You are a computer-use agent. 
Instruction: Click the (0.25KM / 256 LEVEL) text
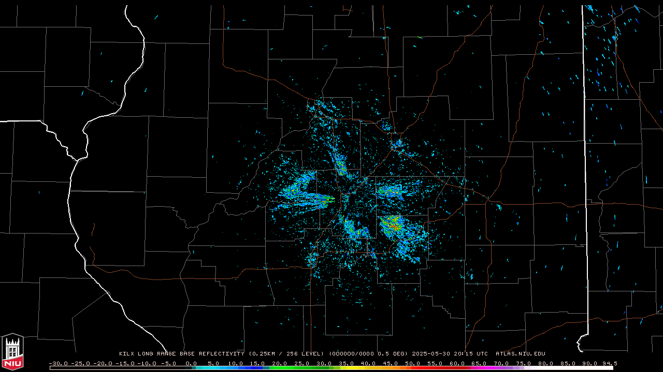pyautogui.click(x=286, y=354)
